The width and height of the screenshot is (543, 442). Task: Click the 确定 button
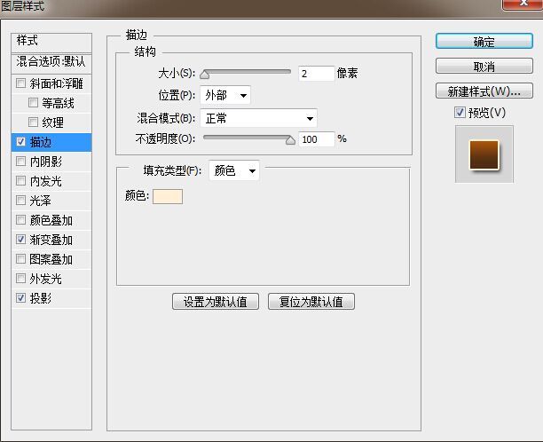click(x=484, y=41)
